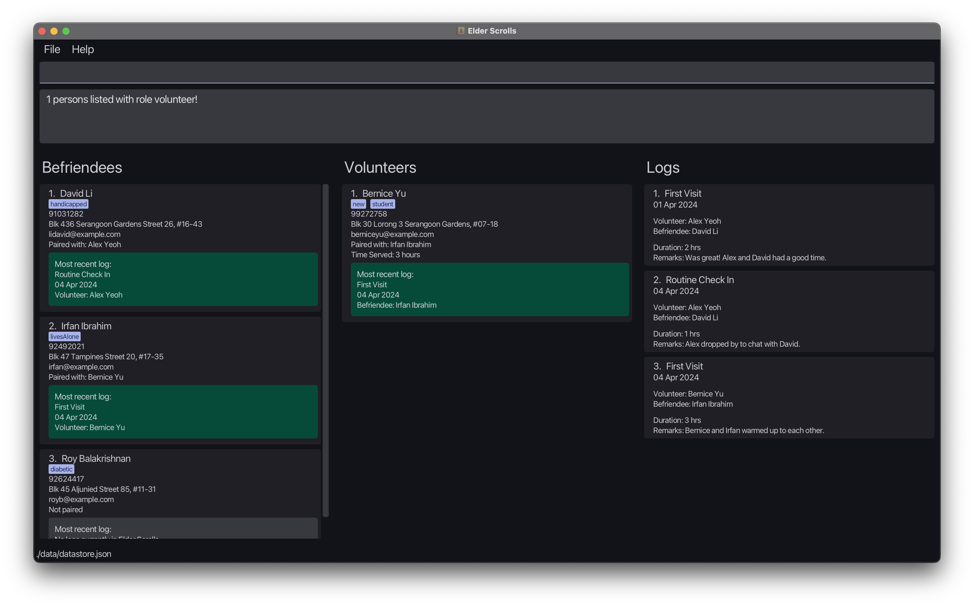Click email royb@example.com
The image size is (974, 607).
point(82,499)
